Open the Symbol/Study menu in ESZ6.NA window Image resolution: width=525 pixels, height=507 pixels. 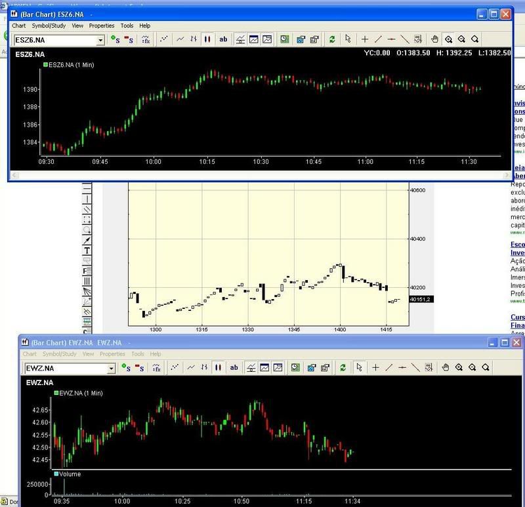(49, 26)
